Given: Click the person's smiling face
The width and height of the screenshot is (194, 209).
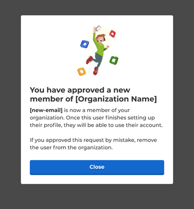Looking at the screenshot, I should (101, 39).
